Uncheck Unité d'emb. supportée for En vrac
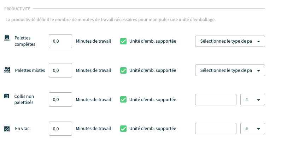 pyautogui.click(x=123, y=129)
